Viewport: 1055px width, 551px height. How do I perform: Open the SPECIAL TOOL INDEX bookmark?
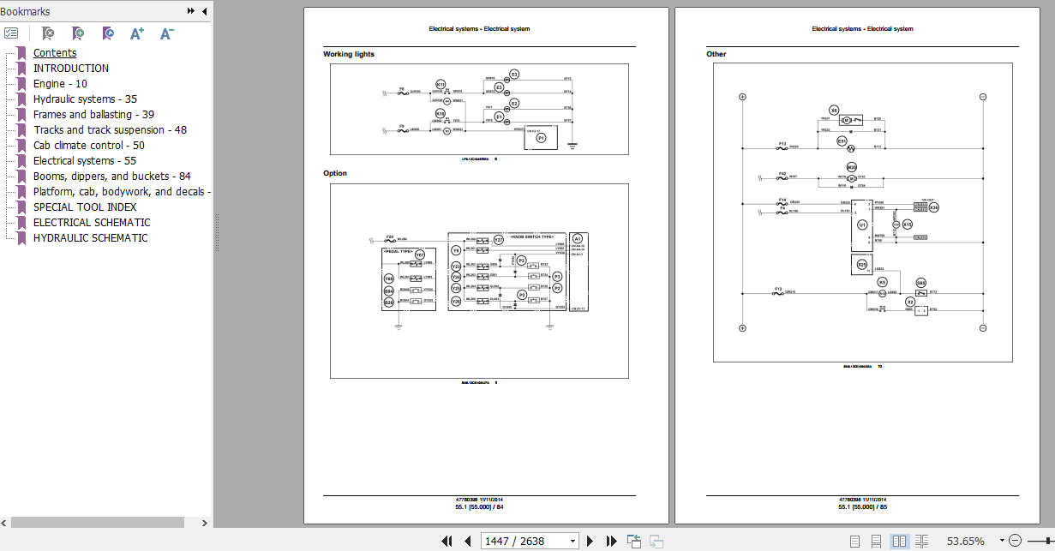coord(85,207)
